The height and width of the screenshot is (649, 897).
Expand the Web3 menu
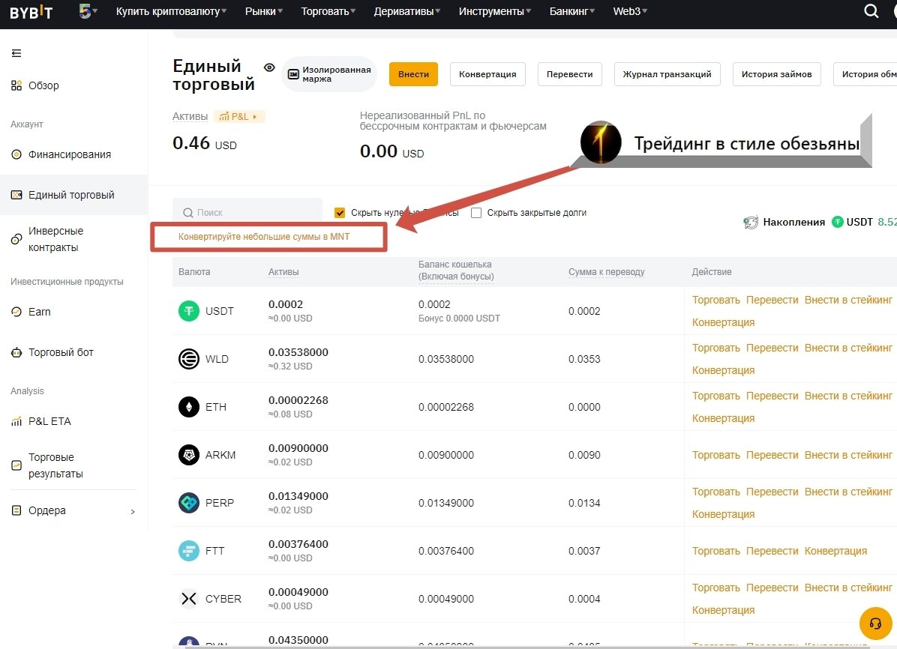pyautogui.click(x=630, y=11)
